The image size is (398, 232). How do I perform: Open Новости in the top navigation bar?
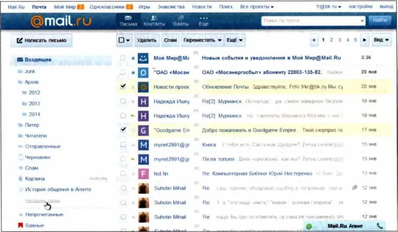(202, 7)
